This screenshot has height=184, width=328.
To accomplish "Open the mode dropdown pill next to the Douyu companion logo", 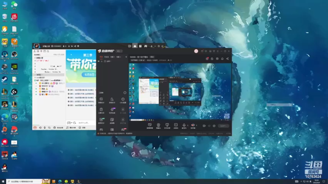I will click(119, 51).
